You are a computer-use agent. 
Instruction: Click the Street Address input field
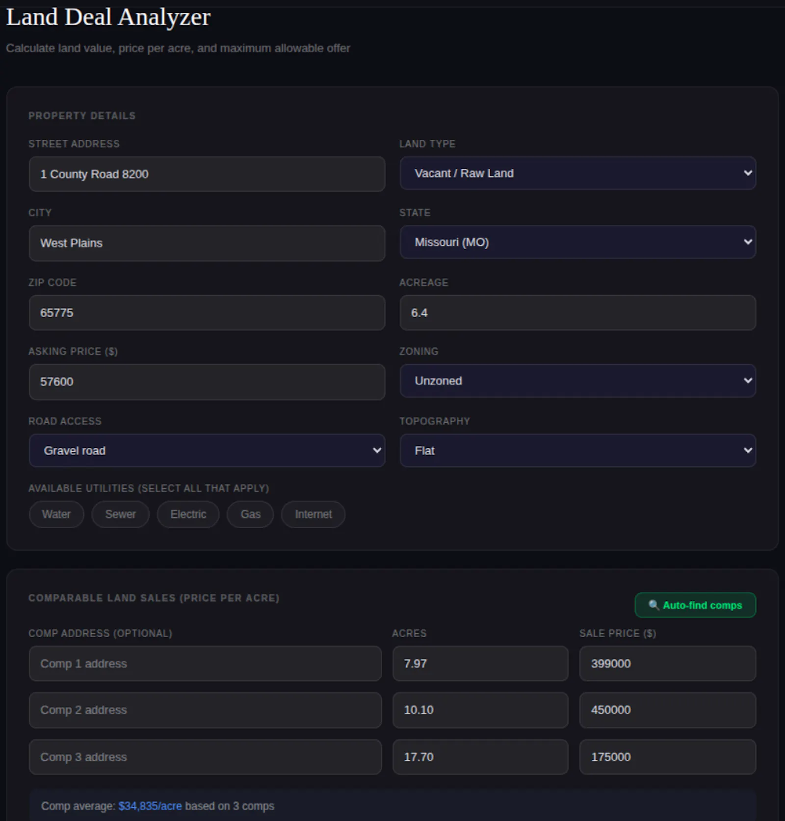[x=207, y=174]
